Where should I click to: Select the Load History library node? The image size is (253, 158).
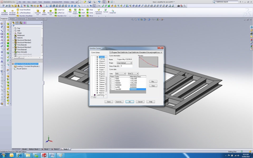[x=100, y=95]
